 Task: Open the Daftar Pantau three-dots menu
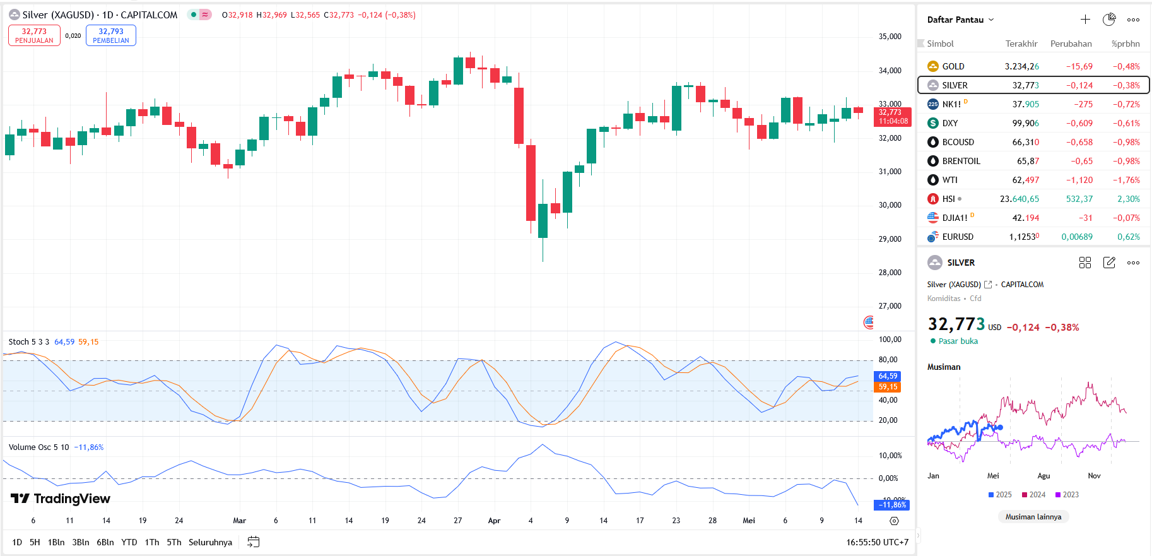pyautogui.click(x=1133, y=20)
